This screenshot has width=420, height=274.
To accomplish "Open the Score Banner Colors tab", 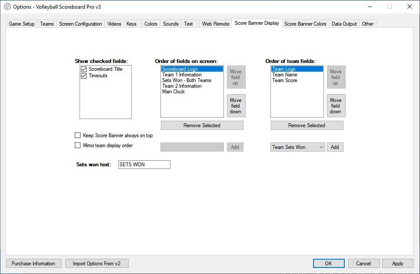I will click(305, 24).
